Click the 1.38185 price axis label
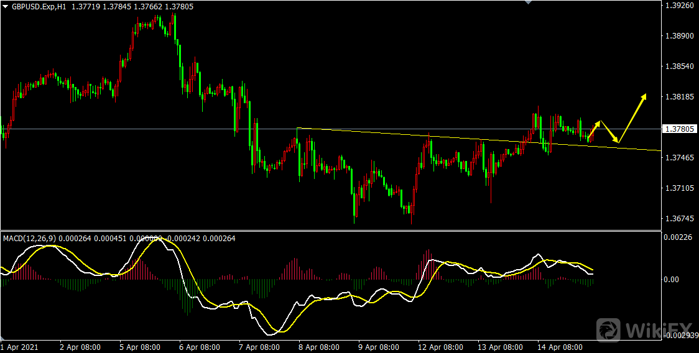699x353 pixels. 679,97
